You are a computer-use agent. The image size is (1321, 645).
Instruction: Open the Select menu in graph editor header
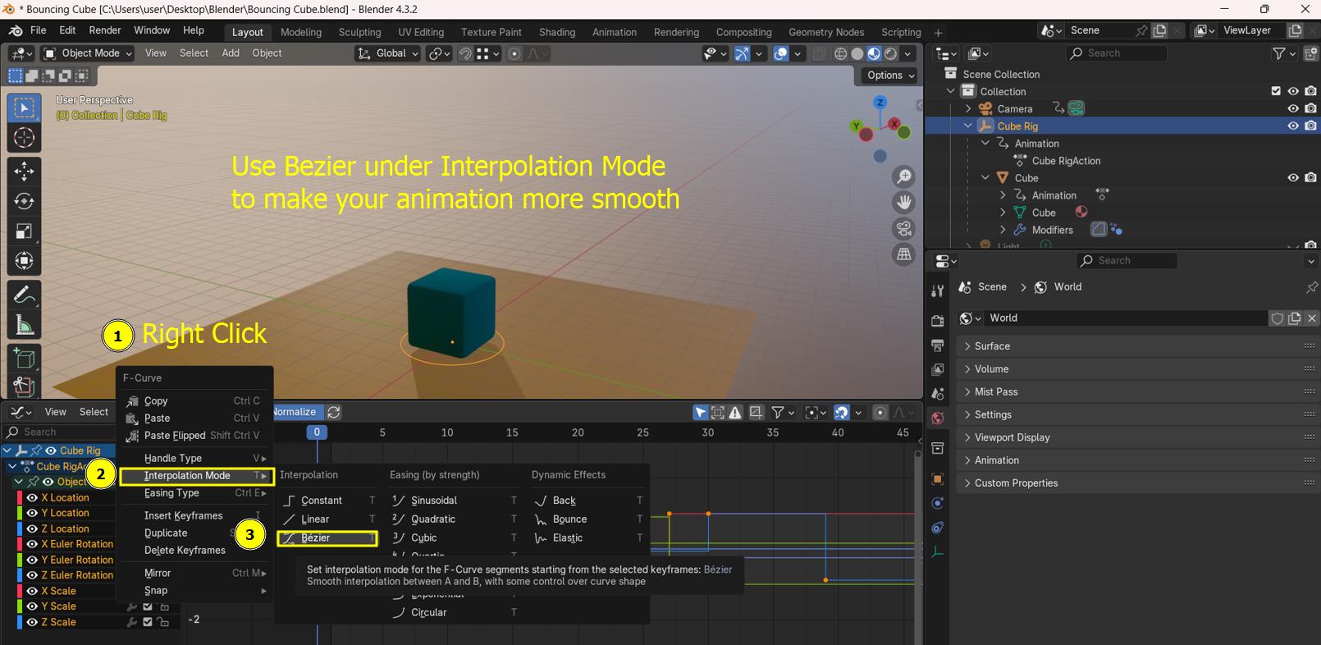(94, 412)
